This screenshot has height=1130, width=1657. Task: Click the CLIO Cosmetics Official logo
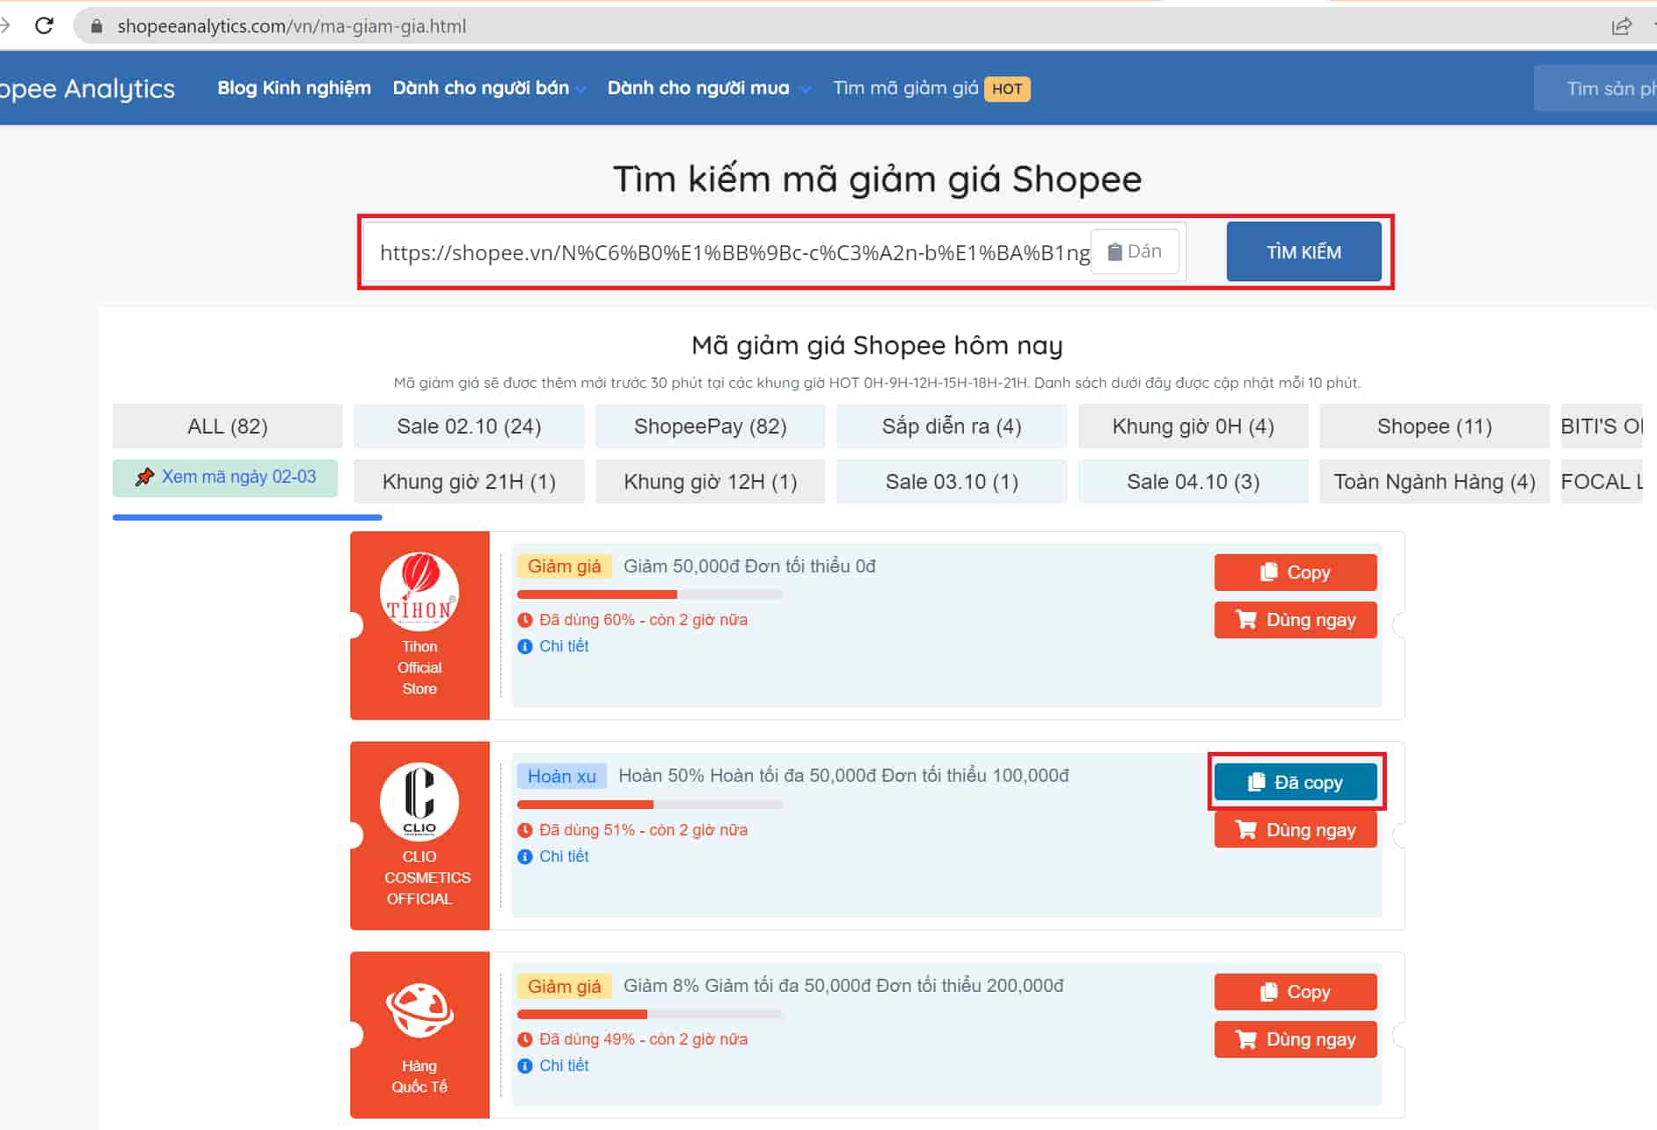click(x=420, y=801)
